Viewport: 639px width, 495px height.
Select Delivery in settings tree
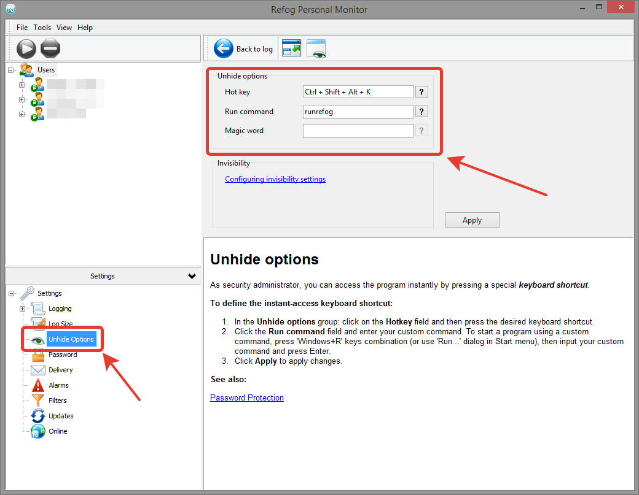[61, 370]
